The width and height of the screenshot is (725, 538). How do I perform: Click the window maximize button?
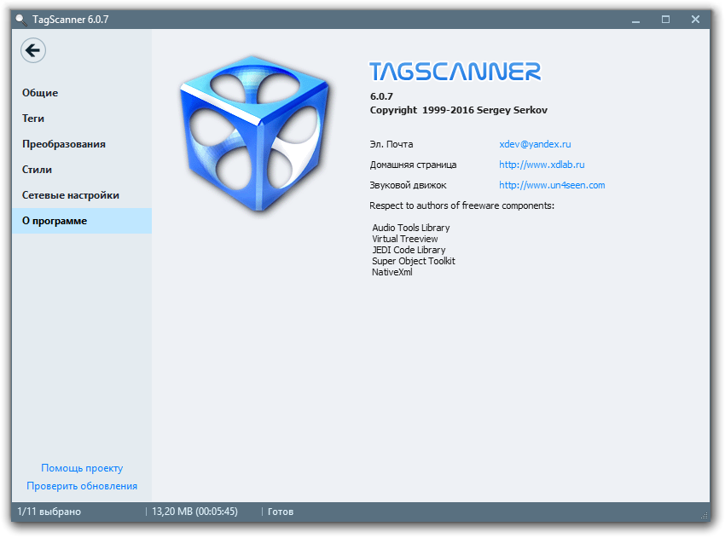[667, 18]
